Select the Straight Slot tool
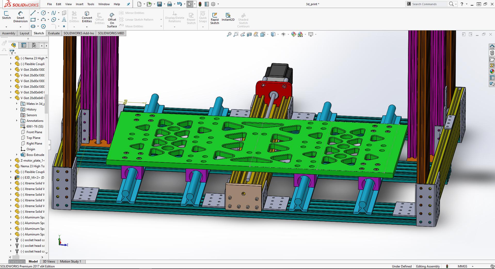The width and height of the screenshot is (495, 269). tap(33, 26)
